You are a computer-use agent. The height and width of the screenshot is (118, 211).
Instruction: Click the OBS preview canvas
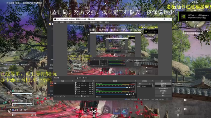point(113,50)
